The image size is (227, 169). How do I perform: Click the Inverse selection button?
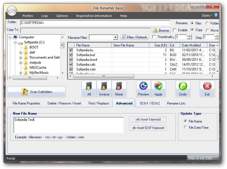click(104, 88)
